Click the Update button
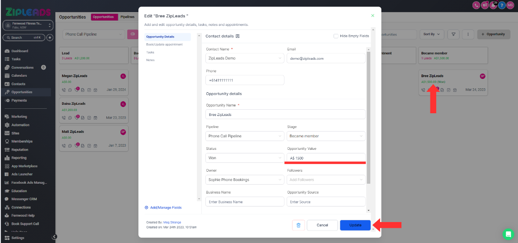Image resolution: width=518 pixels, height=243 pixels. 355,225
